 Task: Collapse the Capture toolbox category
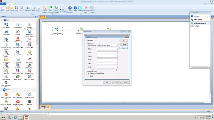click(x=1, y=20)
